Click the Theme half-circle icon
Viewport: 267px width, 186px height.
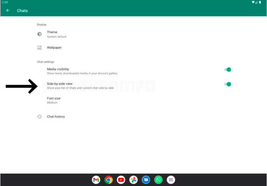[x=39, y=34]
